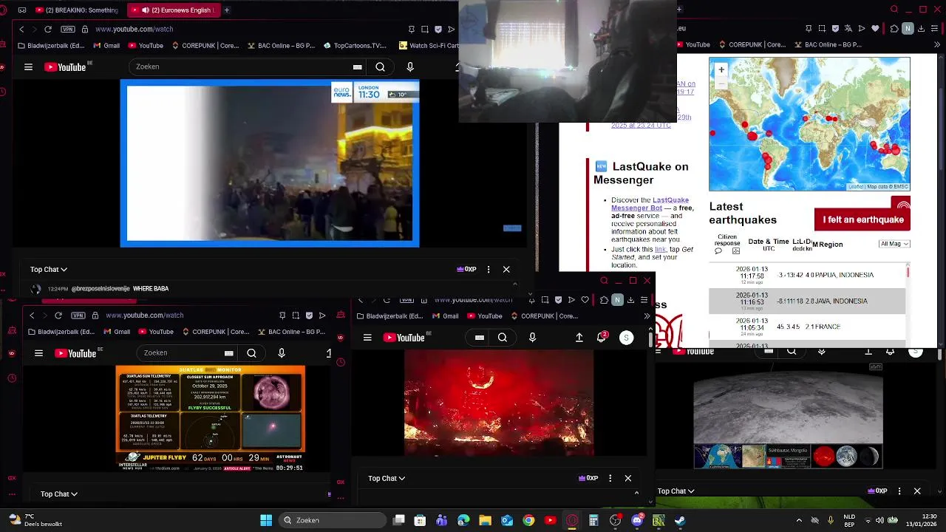Expand Top Chat dropdown in 3I/ATLAS window
This screenshot has height=532, width=946.
59,494
